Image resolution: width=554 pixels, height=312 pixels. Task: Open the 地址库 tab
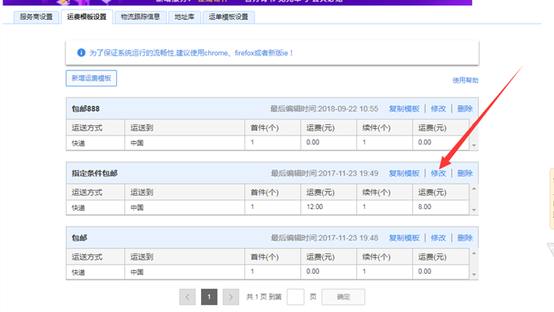184,17
